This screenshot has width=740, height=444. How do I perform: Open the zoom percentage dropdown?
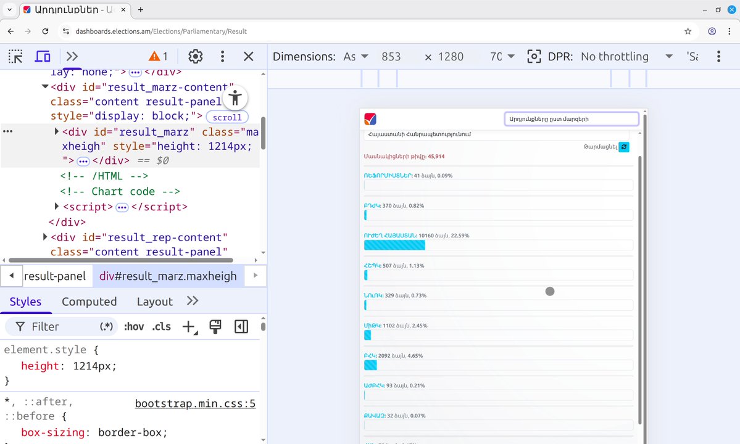point(502,57)
